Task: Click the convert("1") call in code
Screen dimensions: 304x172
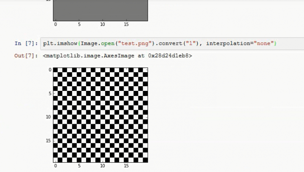Action: [x=179, y=43]
